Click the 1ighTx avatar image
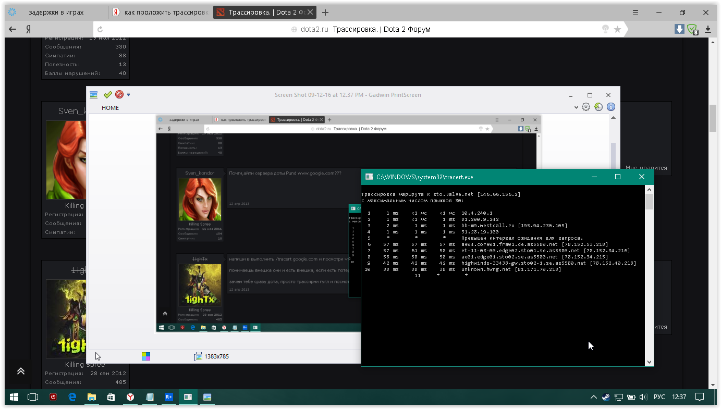This screenshot has height=409, width=721. [x=66, y=318]
